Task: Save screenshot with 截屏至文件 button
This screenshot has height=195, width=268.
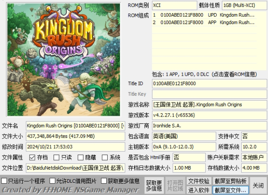Action: coord(230,190)
